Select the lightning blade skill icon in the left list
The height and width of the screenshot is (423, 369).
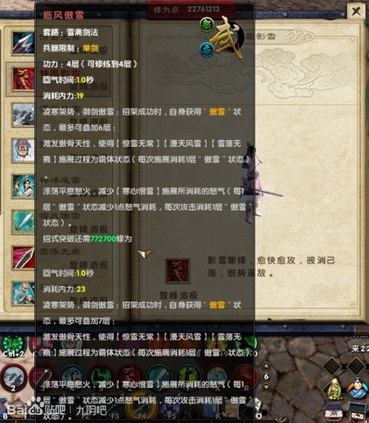point(24,43)
